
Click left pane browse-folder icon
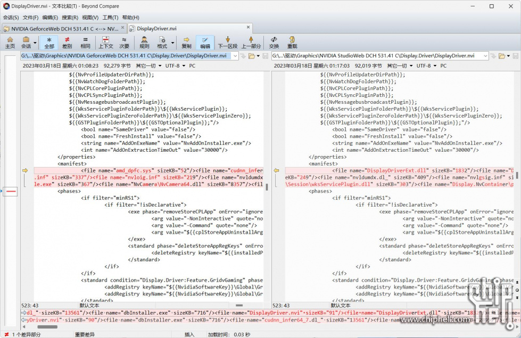click(252, 56)
